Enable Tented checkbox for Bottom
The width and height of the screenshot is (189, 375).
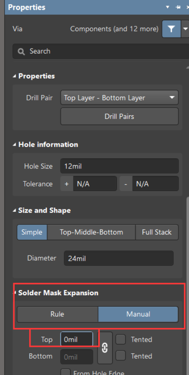coord(121,356)
